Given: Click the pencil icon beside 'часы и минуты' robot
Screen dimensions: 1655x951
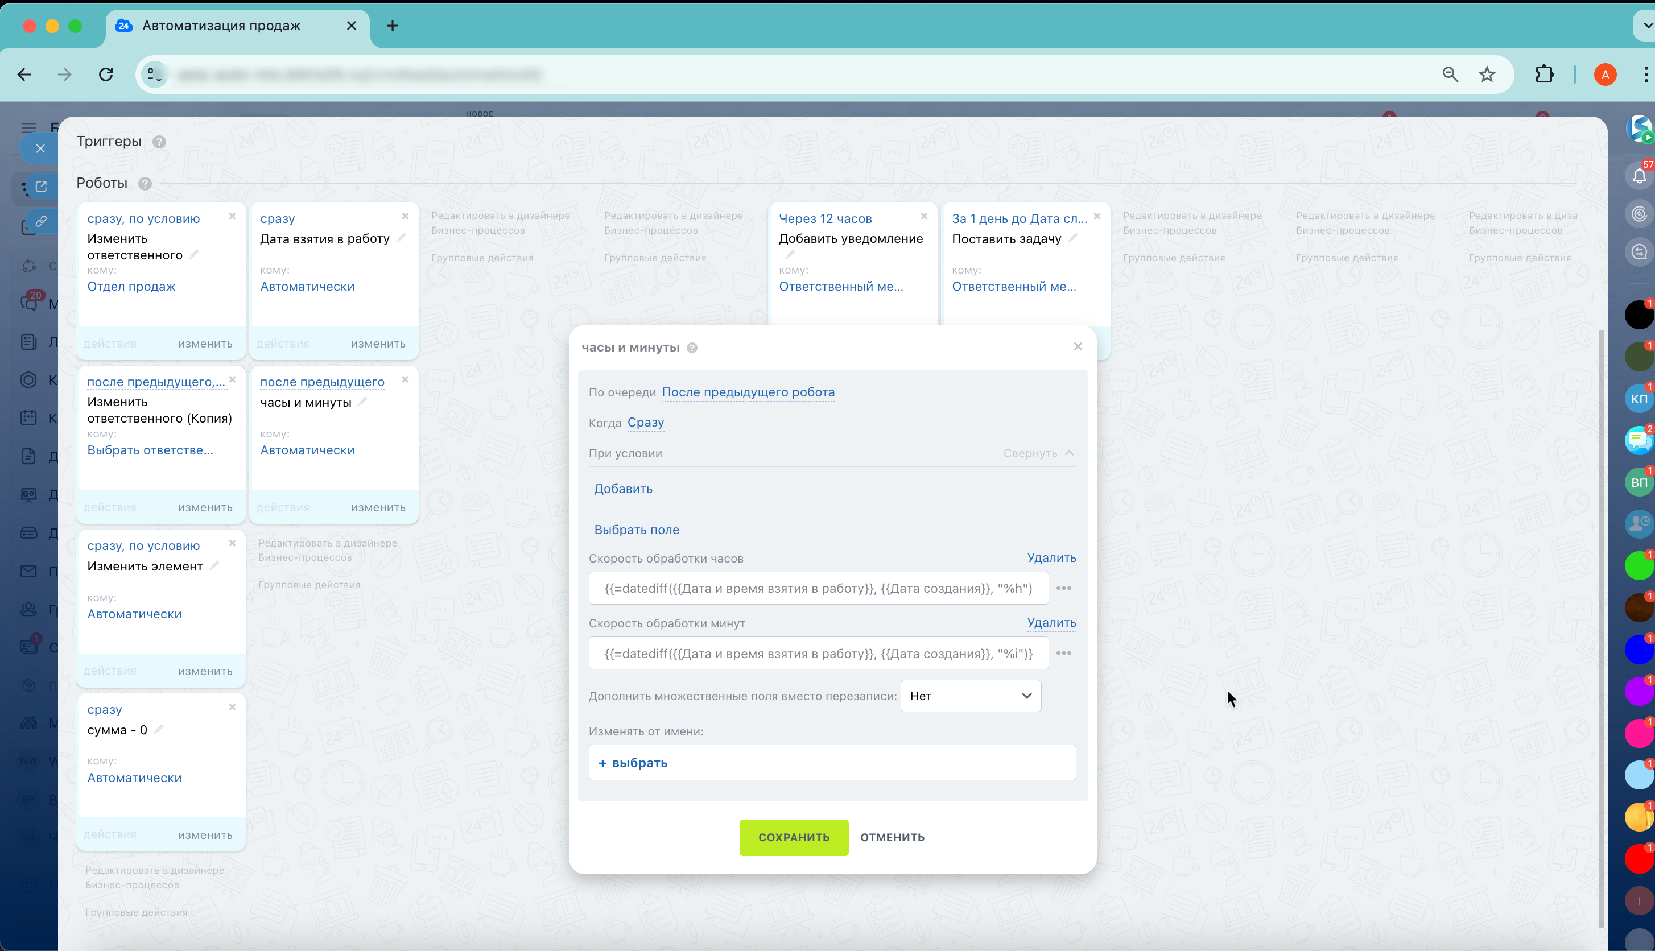Looking at the screenshot, I should click(x=363, y=402).
